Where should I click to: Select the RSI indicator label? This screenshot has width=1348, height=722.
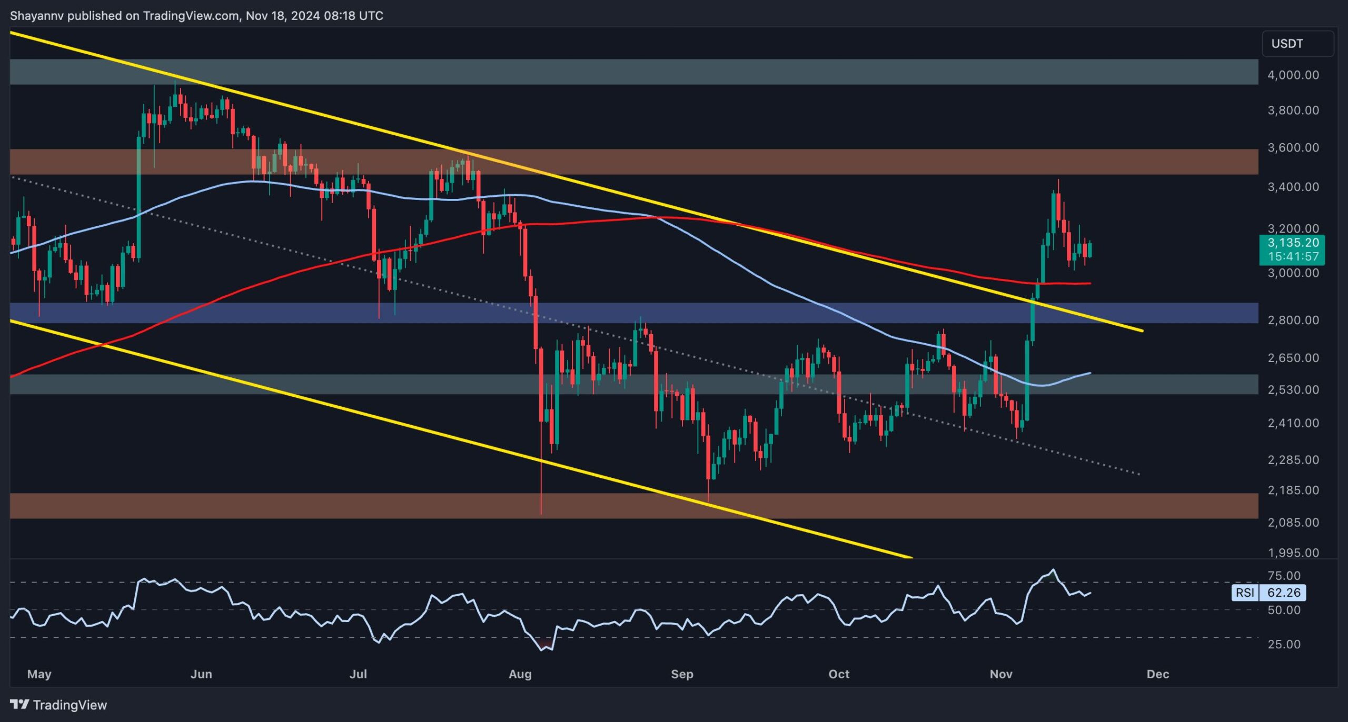click(x=1245, y=593)
